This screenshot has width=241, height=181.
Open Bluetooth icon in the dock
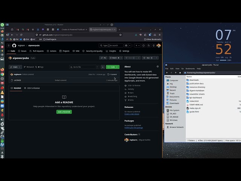coord(2,156)
